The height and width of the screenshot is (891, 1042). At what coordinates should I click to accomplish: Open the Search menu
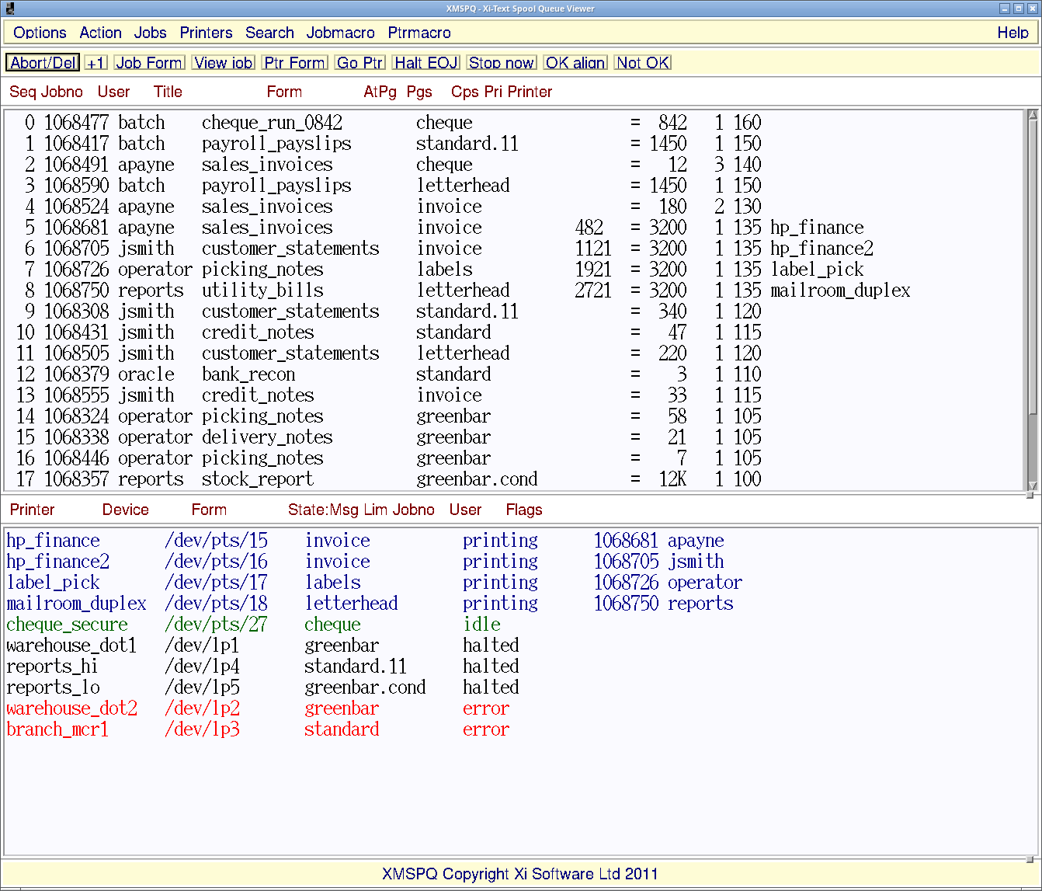269,33
